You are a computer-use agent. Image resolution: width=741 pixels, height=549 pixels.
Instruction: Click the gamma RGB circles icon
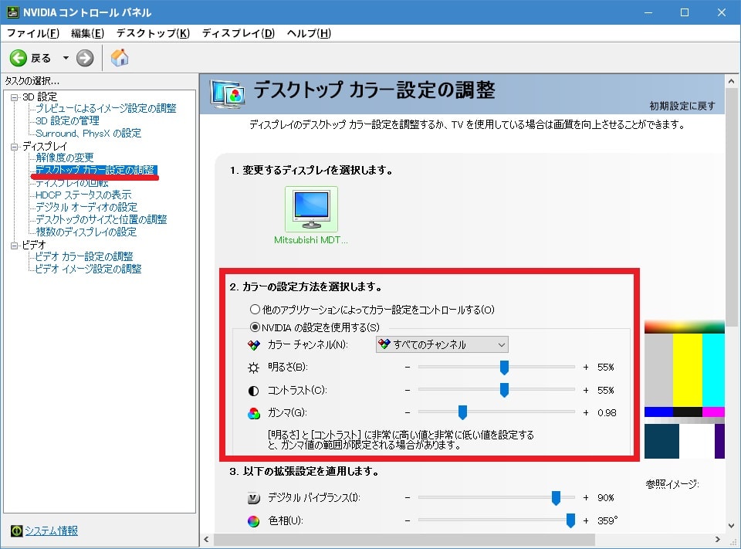254,413
